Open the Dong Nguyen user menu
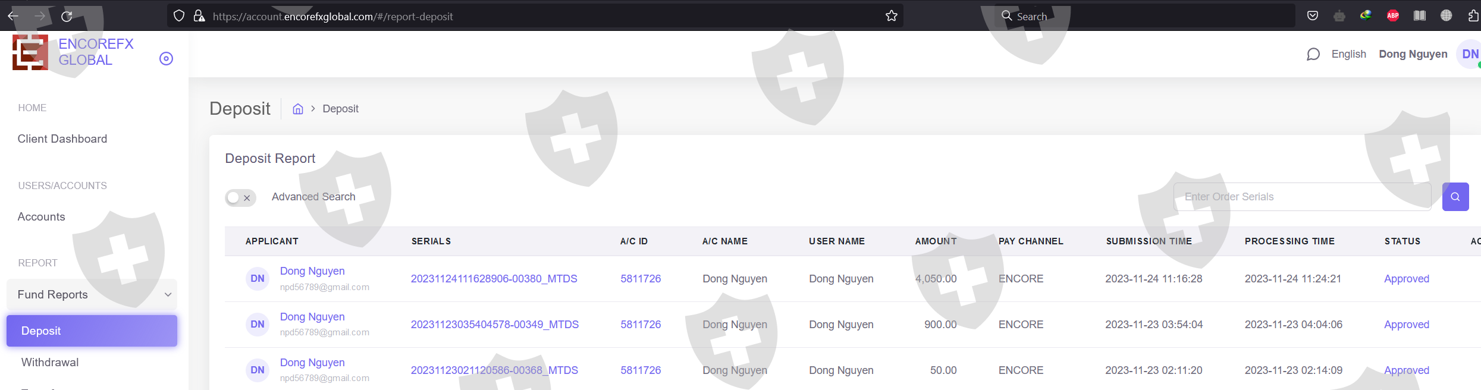Screen dimensions: 1481x390 click(1413, 54)
